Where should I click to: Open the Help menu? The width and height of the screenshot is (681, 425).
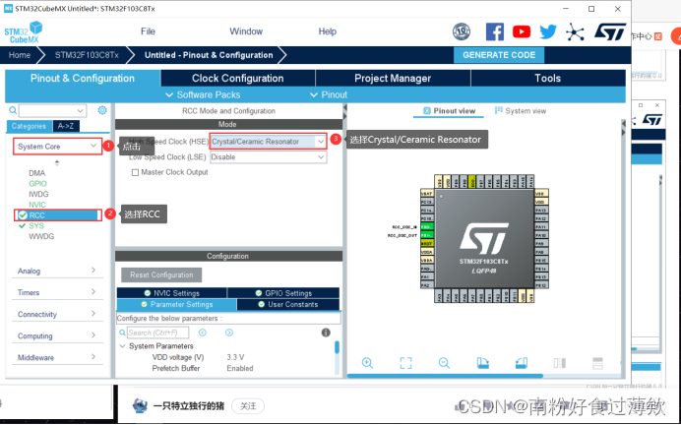point(327,31)
